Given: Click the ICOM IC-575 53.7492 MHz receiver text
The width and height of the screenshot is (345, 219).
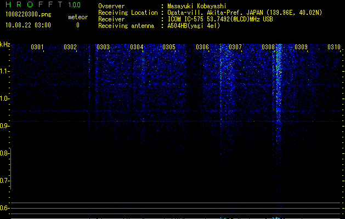Looking at the screenshot, I should point(220,19).
